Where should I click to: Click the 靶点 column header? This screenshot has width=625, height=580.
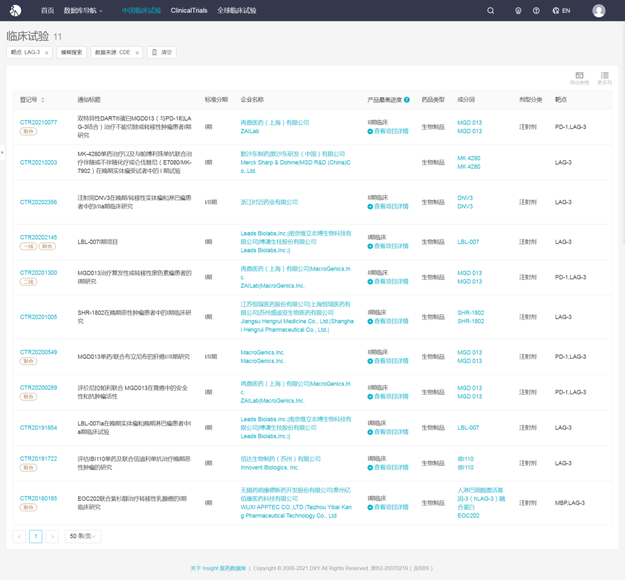coord(561,100)
